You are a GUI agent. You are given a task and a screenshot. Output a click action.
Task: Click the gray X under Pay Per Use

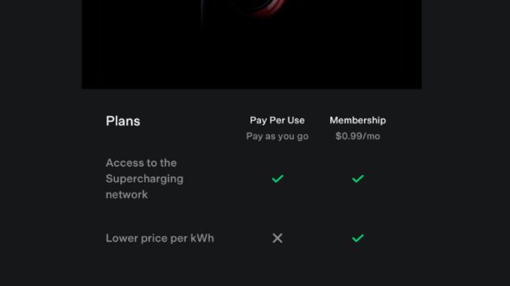(x=278, y=238)
